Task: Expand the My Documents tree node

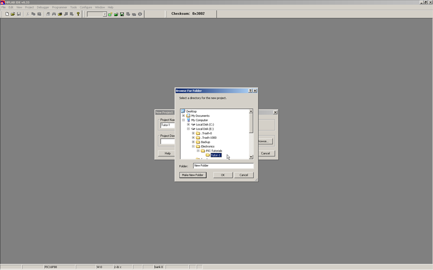Action: [x=184, y=116]
